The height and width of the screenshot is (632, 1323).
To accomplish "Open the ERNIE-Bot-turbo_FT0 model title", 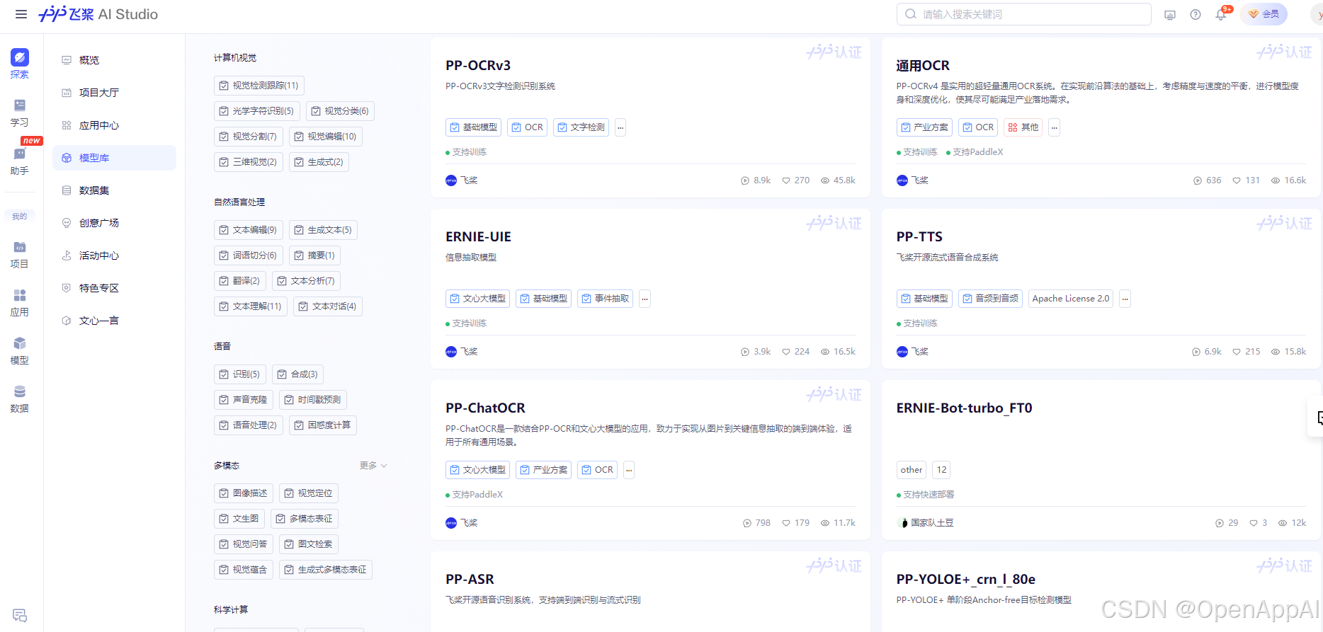I will (965, 408).
